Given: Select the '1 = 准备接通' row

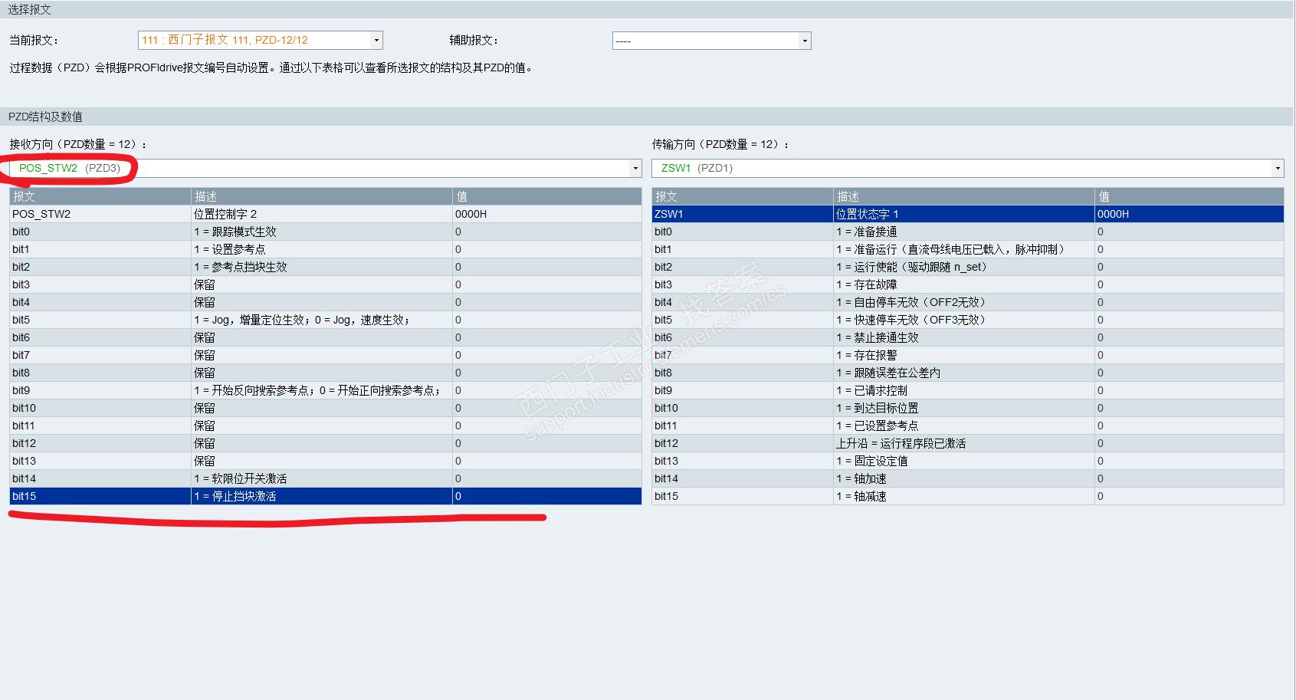Looking at the screenshot, I should [968, 232].
